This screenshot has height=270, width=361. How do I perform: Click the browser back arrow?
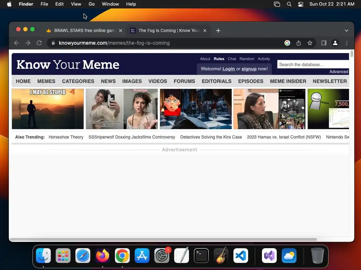[x=16, y=43]
